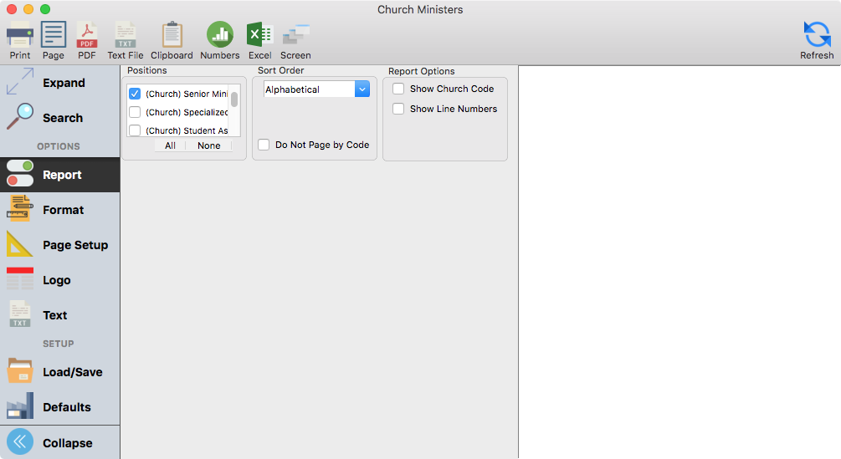Expand the sidebar panel with Expand
This screenshot has height=459, width=841.
pyautogui.click(x=59, y=83)
